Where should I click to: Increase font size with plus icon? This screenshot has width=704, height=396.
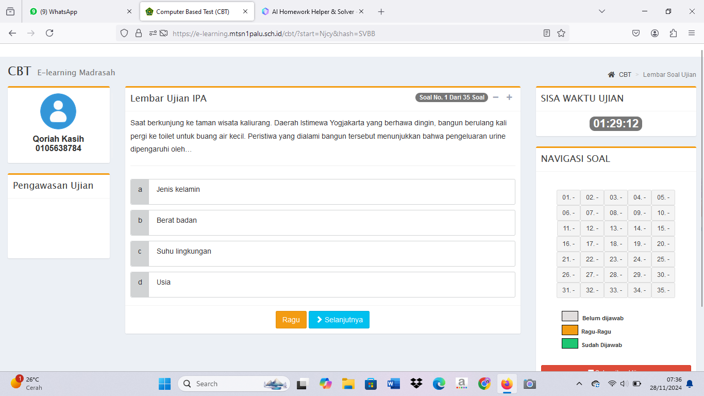pos(509,97)
